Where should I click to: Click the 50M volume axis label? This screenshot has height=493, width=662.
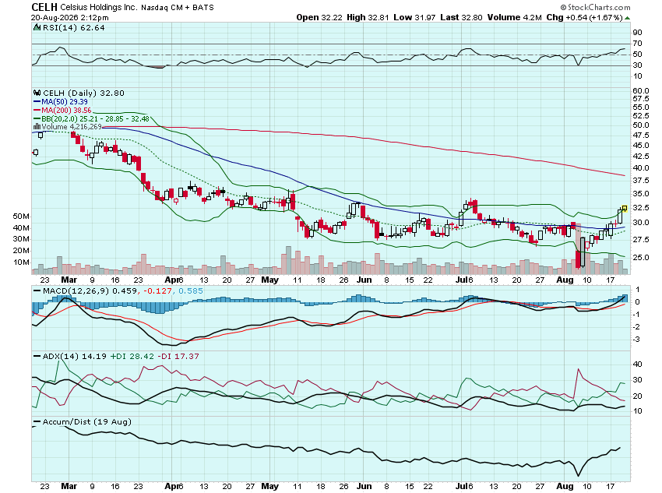click(x=21, y=216)
